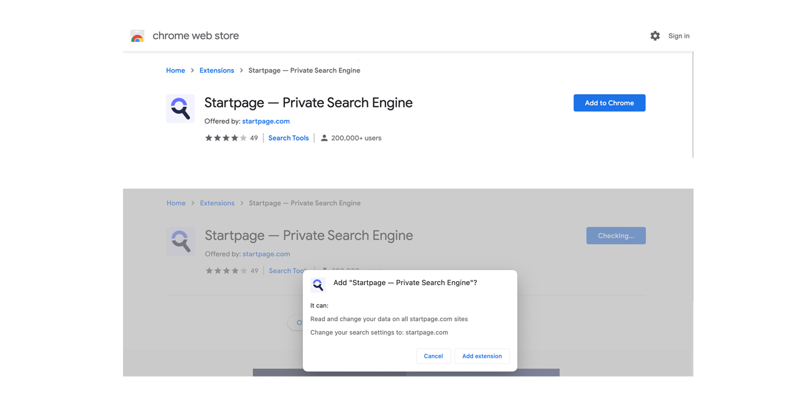Open the settings gear icon

coord(655,36)
